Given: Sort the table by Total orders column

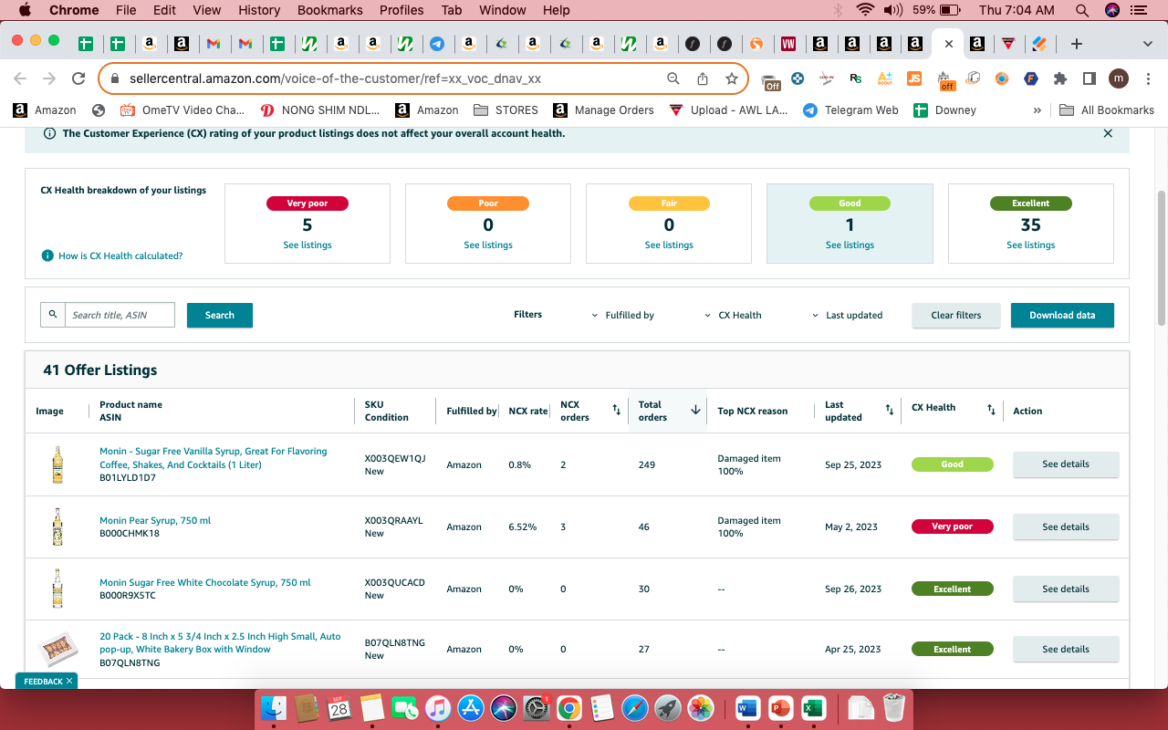Looking at the screenshot, I should [695, 410].
